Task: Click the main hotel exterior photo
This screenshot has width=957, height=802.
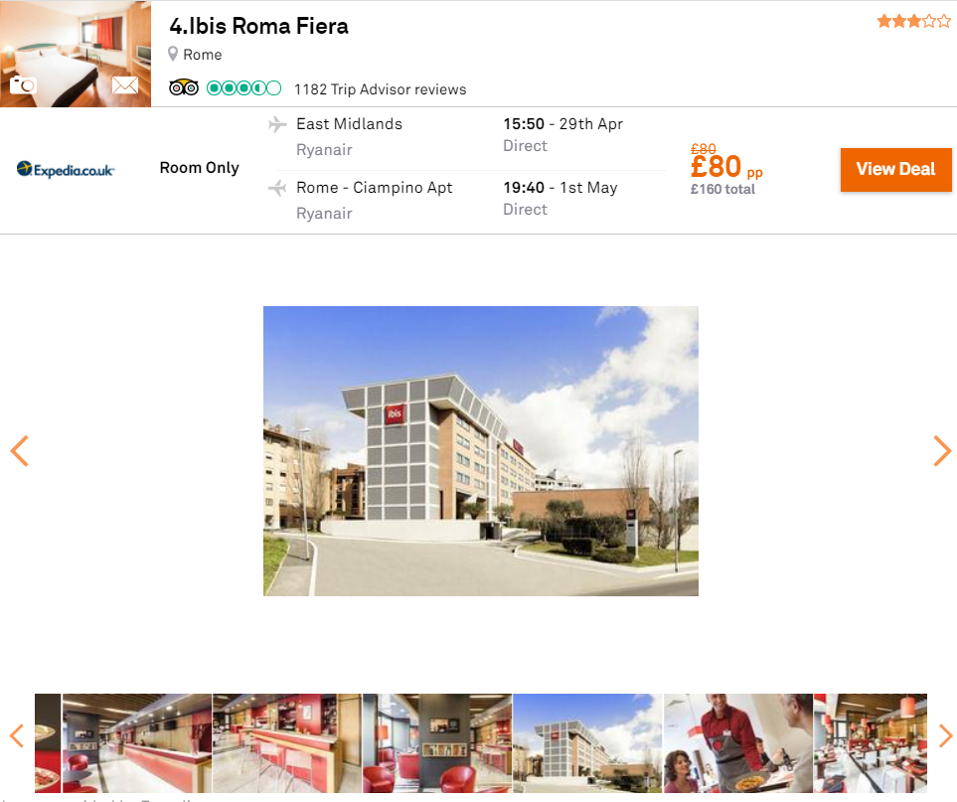Action: [x=481, y=451]
